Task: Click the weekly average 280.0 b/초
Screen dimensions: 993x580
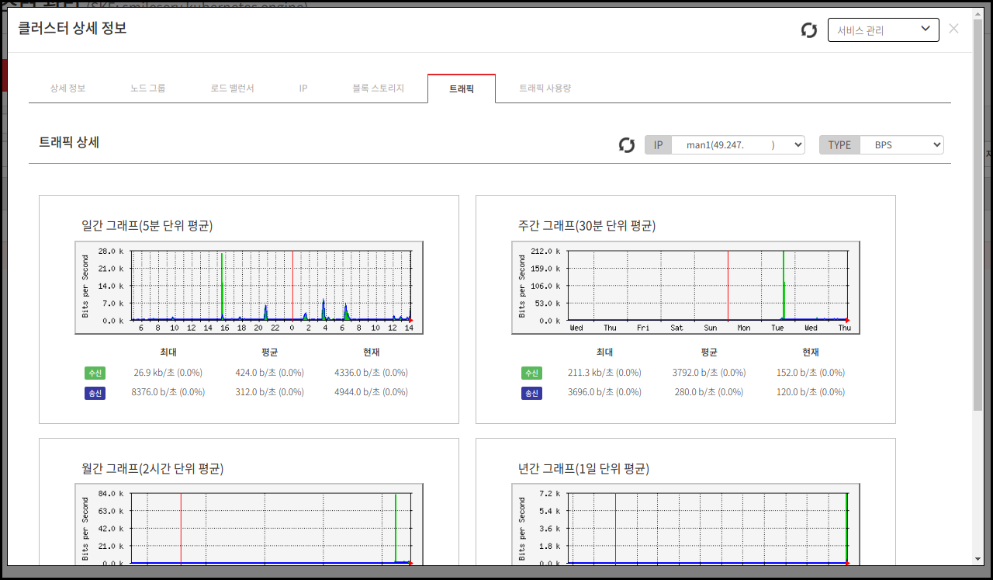Action: (709, 392)
